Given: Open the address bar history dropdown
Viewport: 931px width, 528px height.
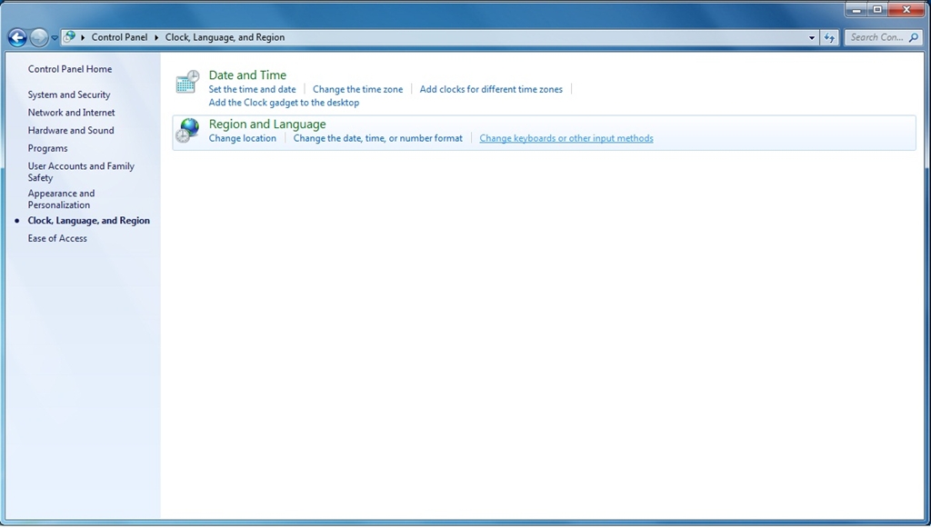Looking at the screenshot, I should click(x=812, y=37).
